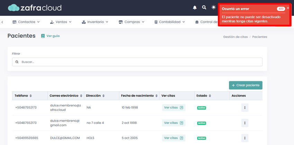Open the Ver guía link
Viewport: 294px width, 145px height.
50,36
